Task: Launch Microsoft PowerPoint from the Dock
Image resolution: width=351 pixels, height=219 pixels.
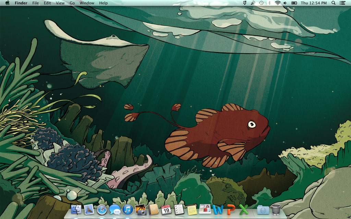Action: pyautogui.click(x=231, y=210)
